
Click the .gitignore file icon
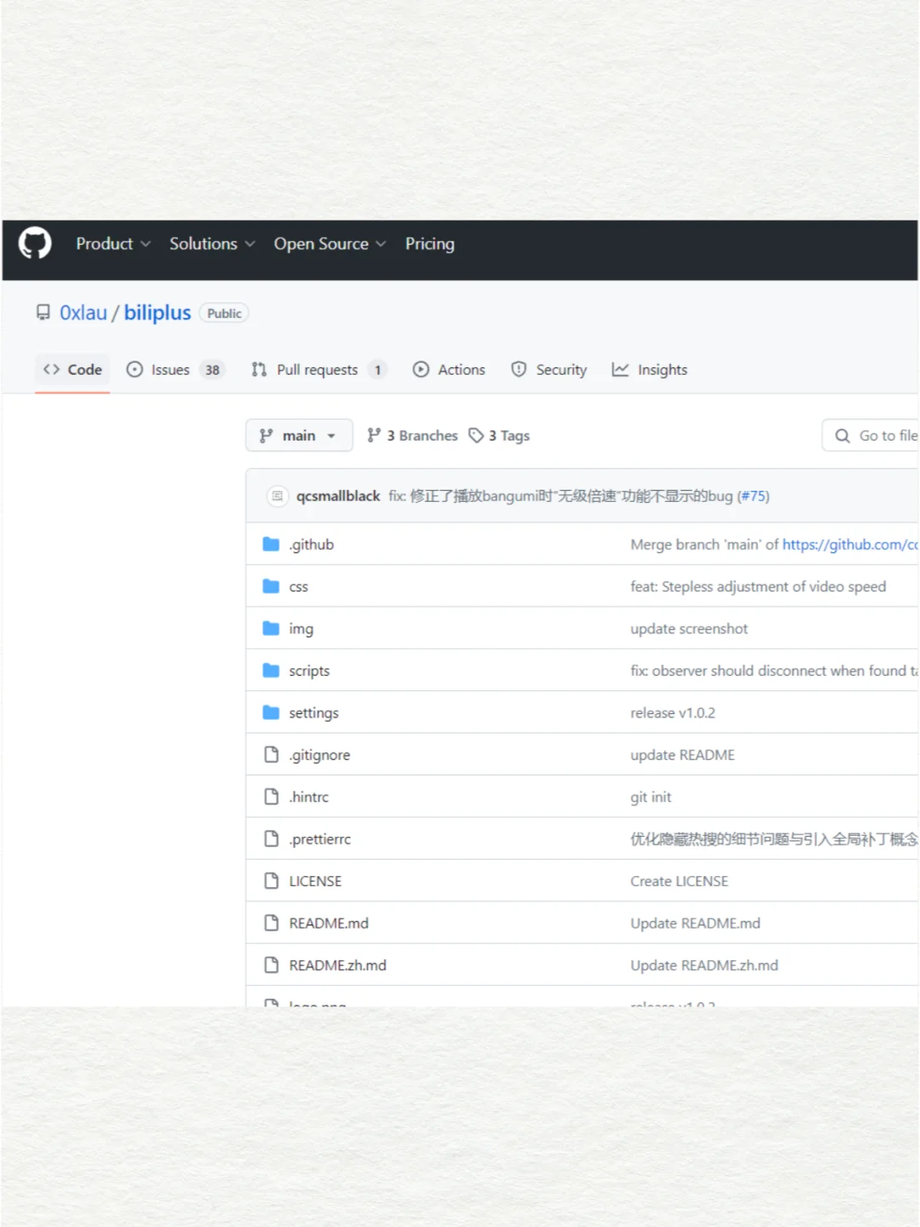pos(271,754)
